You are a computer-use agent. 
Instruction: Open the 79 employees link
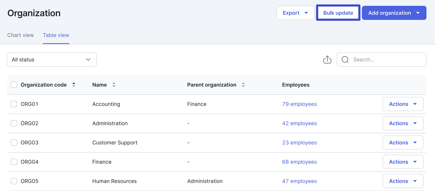click(x=299, y=104)
